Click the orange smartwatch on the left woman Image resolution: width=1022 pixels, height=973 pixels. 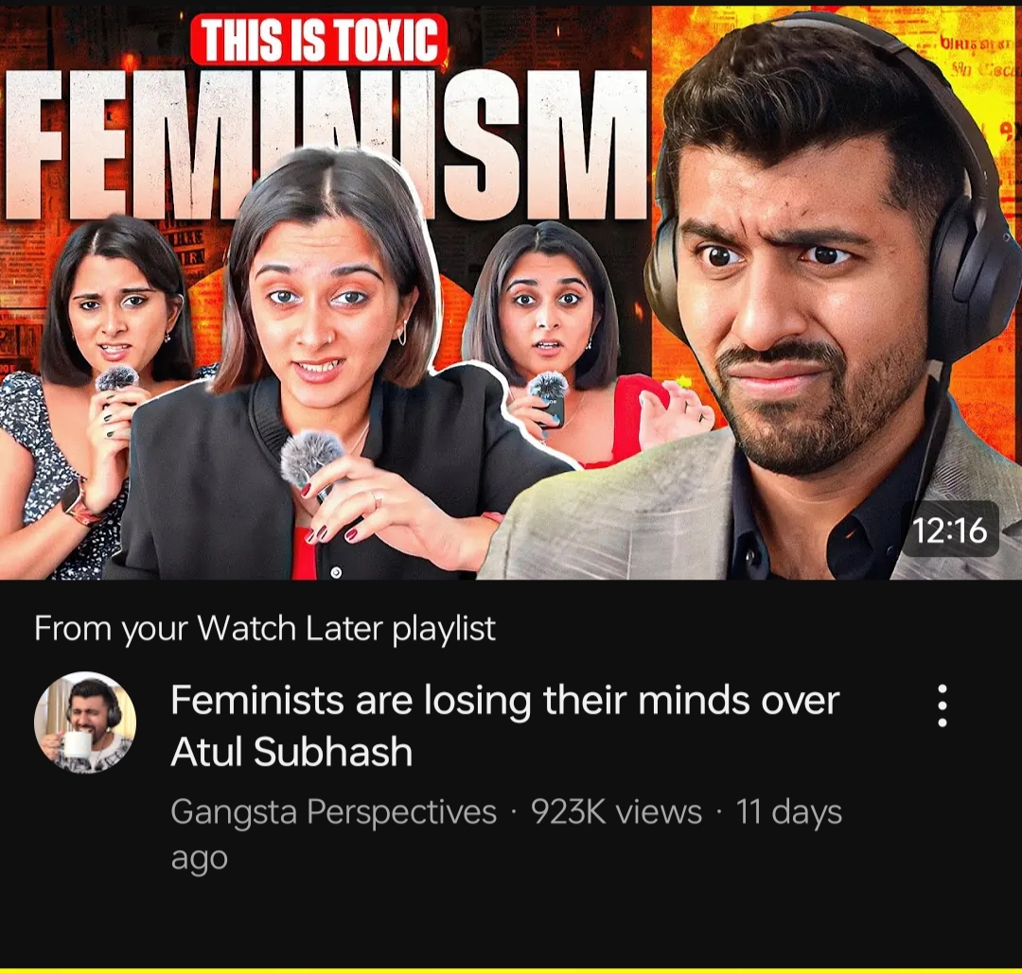point(79,503)
